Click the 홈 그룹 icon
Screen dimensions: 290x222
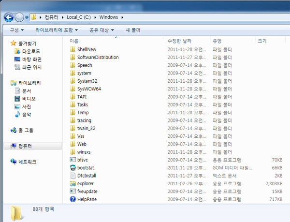14,130
